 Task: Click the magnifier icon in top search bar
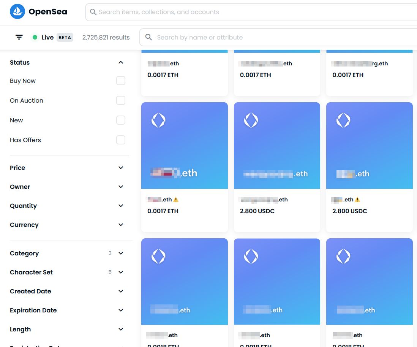[93, 12]
